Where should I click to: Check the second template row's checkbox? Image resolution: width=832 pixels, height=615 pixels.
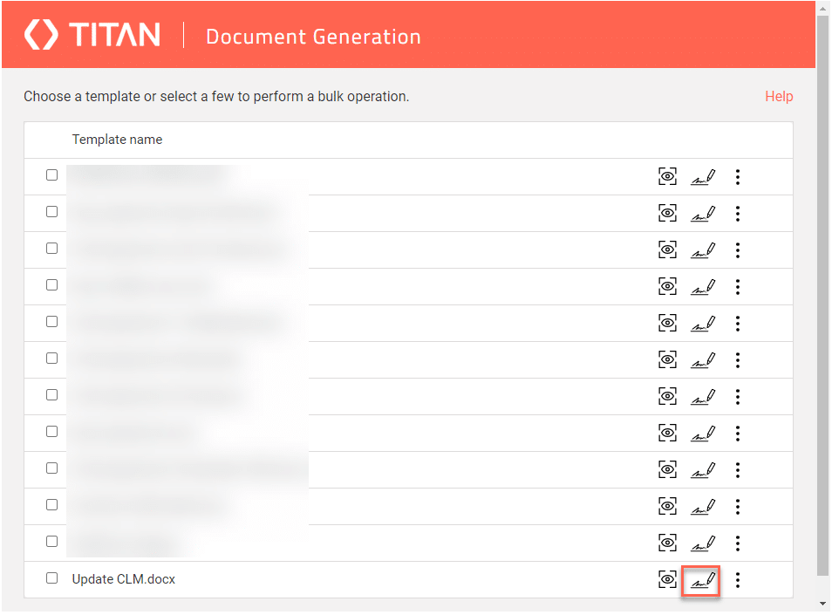[52, 212]
